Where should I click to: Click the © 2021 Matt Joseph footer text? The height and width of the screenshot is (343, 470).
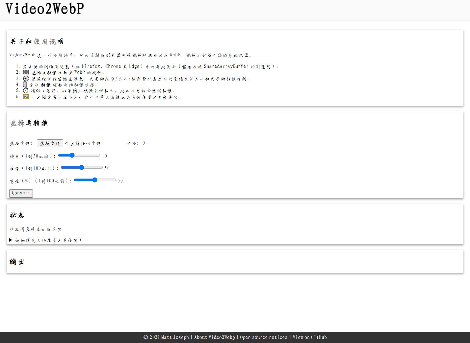[x=166, y=337]
